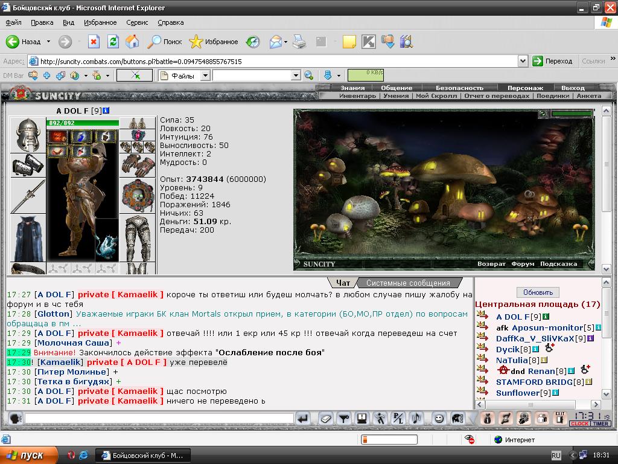The width and height of the screenshot is (618, 464).
Task: Expand the Back button history arrow
Action: (48, 42)
